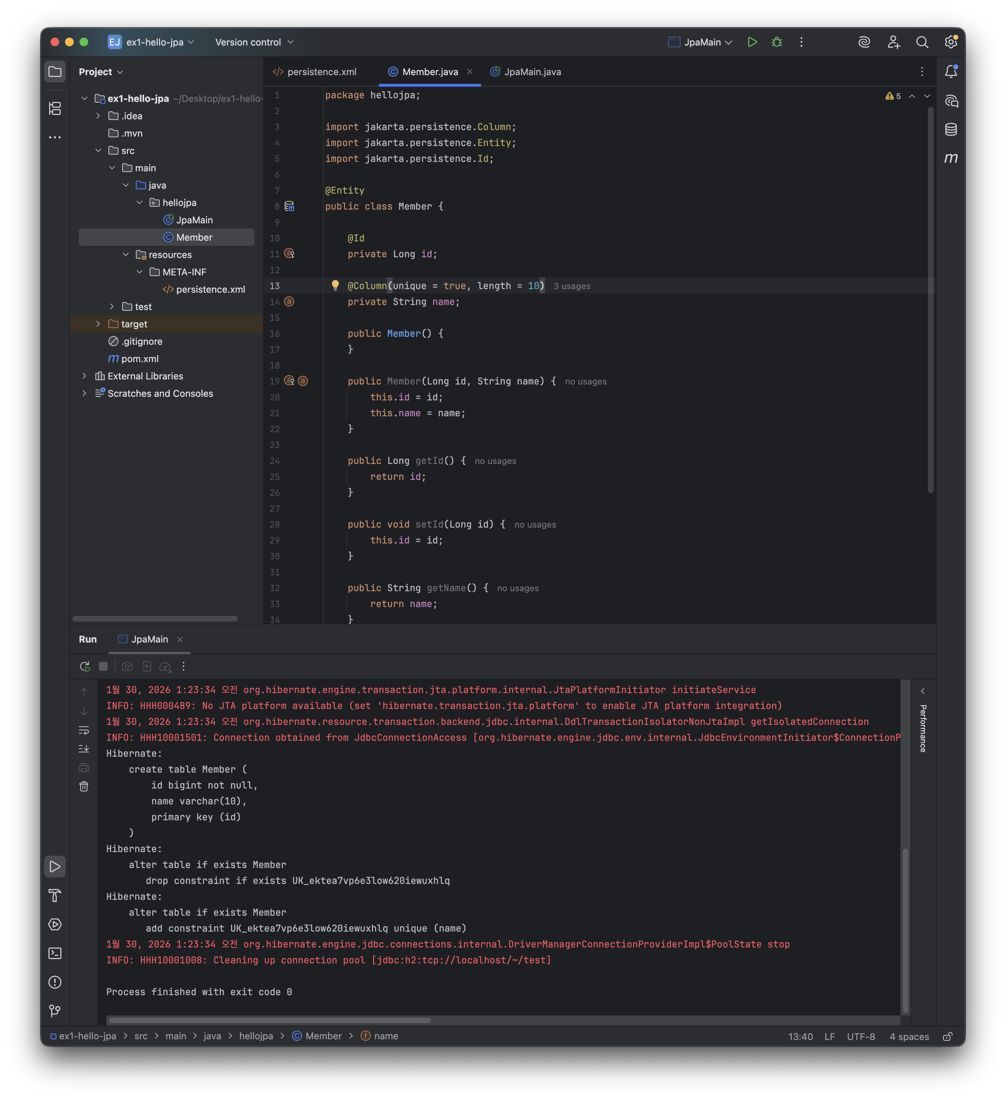Toggle read-only lock in status bar
Viewport: 1006px width, 1100px height.
click(x=947, y=1036)
